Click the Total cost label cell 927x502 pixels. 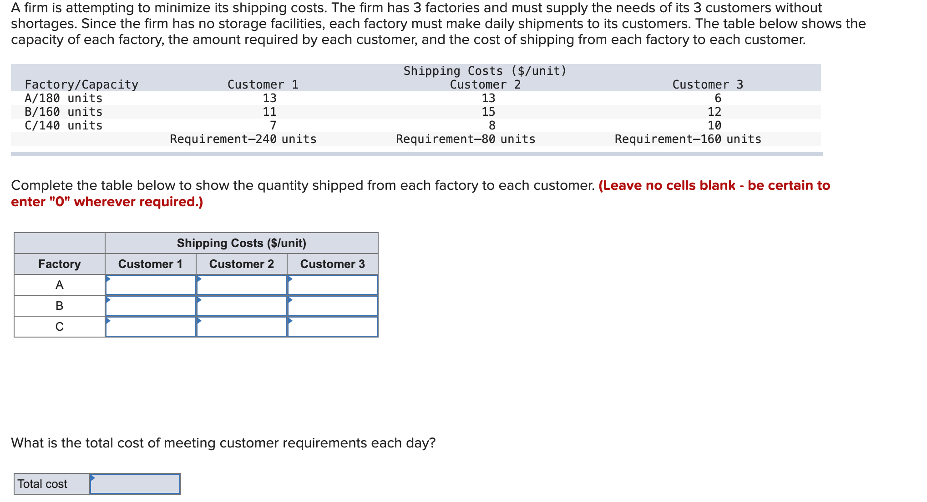[52, 484]
